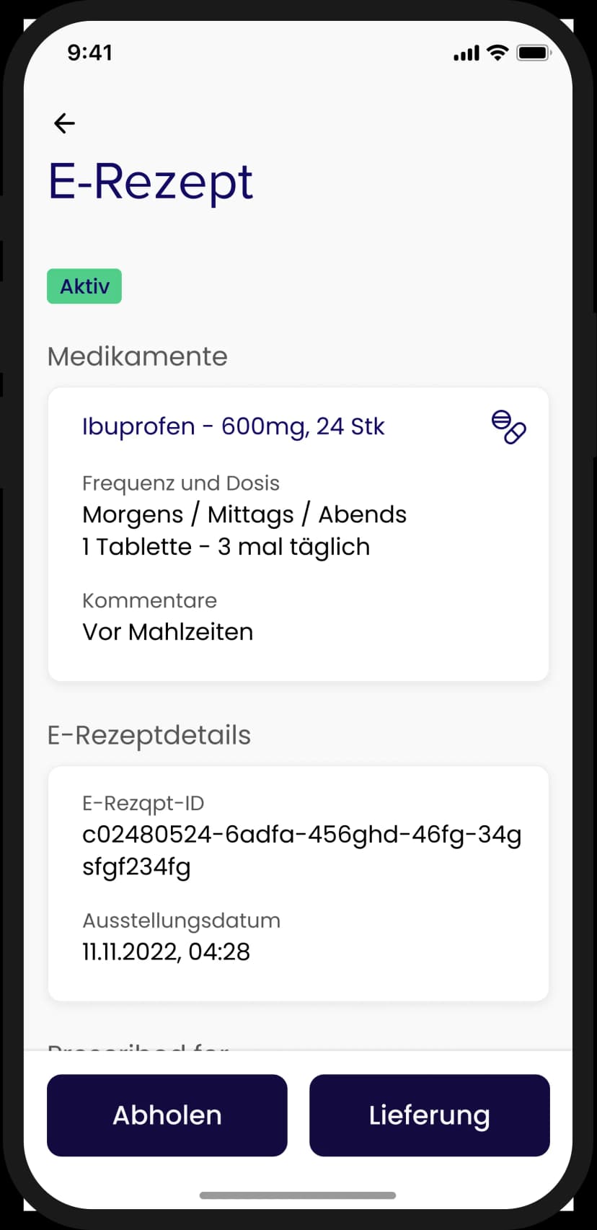
Task: Tap the Vor Mahlzeiten comment text
Action: 168,632
